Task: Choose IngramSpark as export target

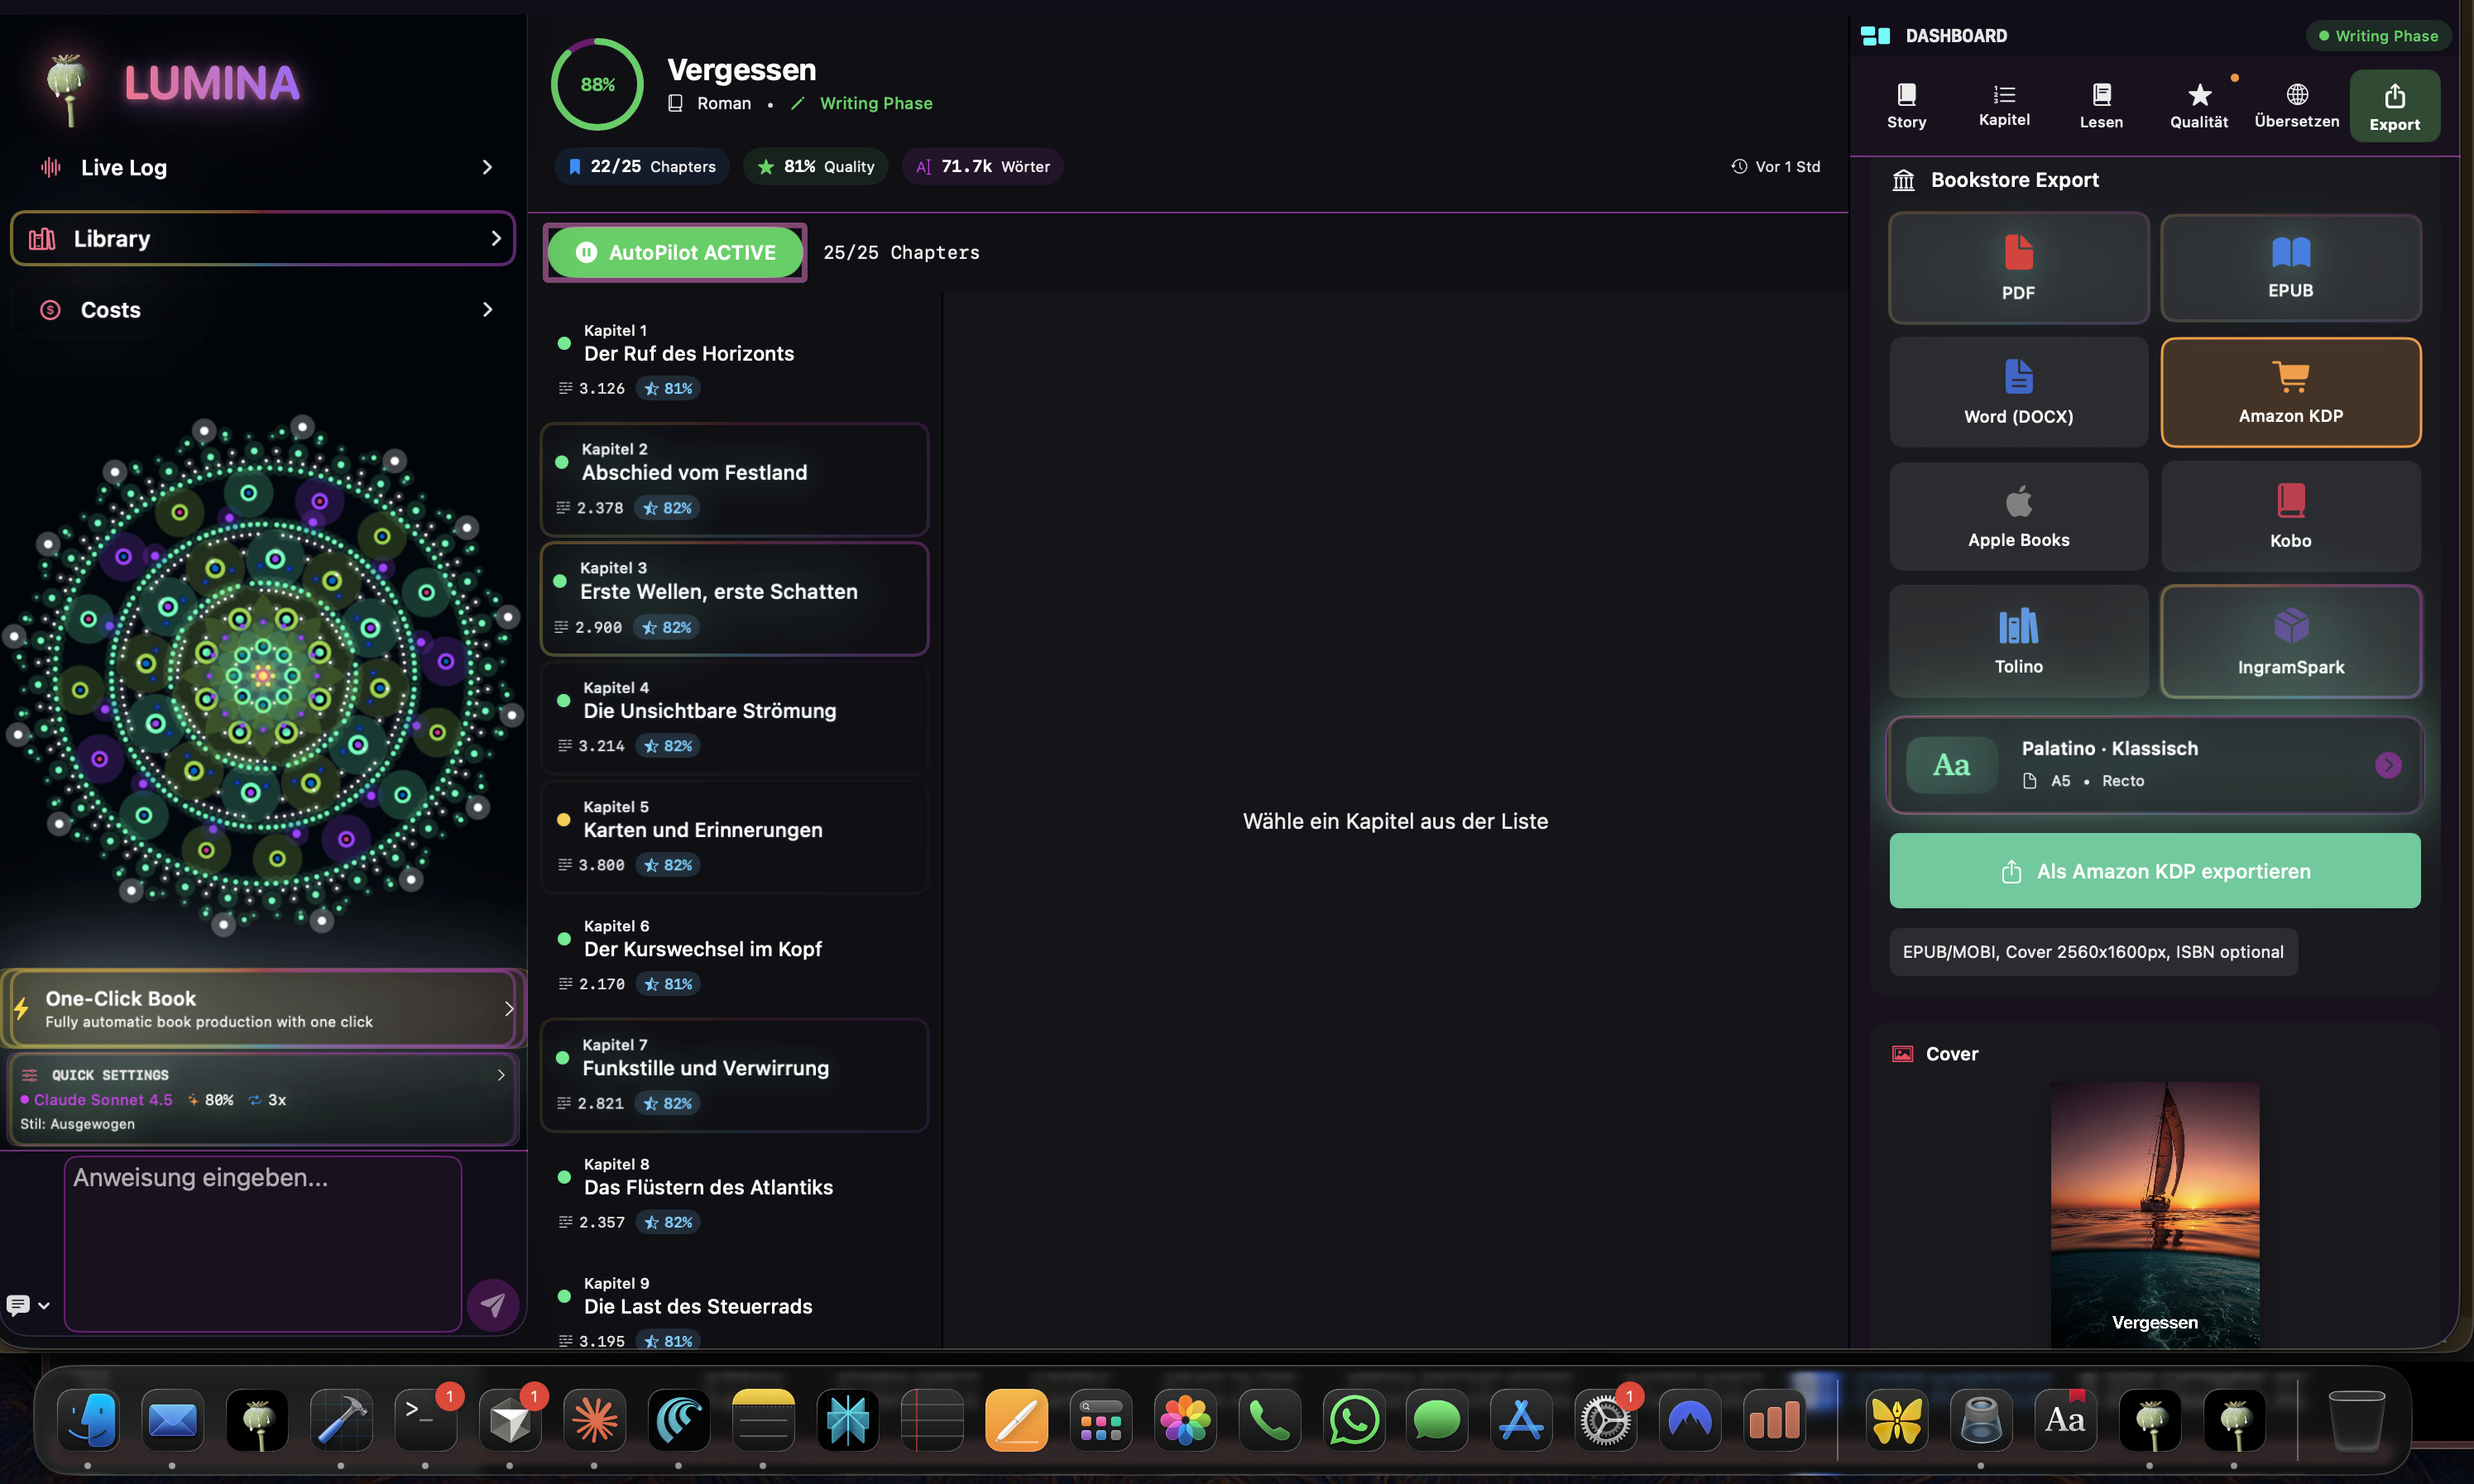Action: pyautogui.click(x=2290, y=640)
